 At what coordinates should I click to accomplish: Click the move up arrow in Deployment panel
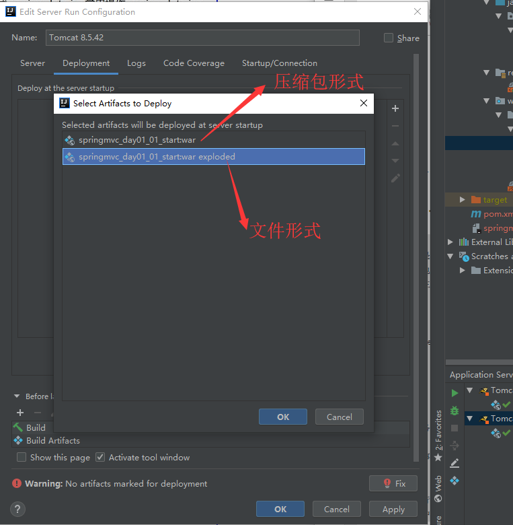(x=395, y=143)
